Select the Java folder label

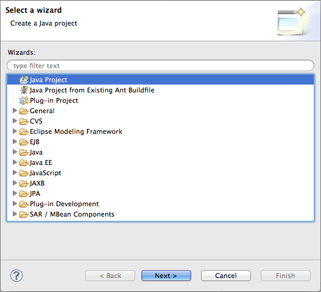36,152
